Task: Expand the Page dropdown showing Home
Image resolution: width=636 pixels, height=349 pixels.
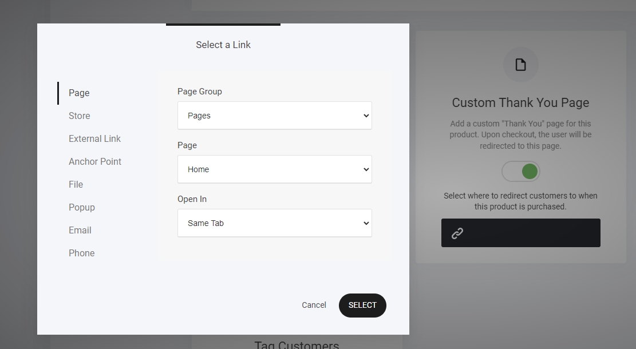Action: 274,169
